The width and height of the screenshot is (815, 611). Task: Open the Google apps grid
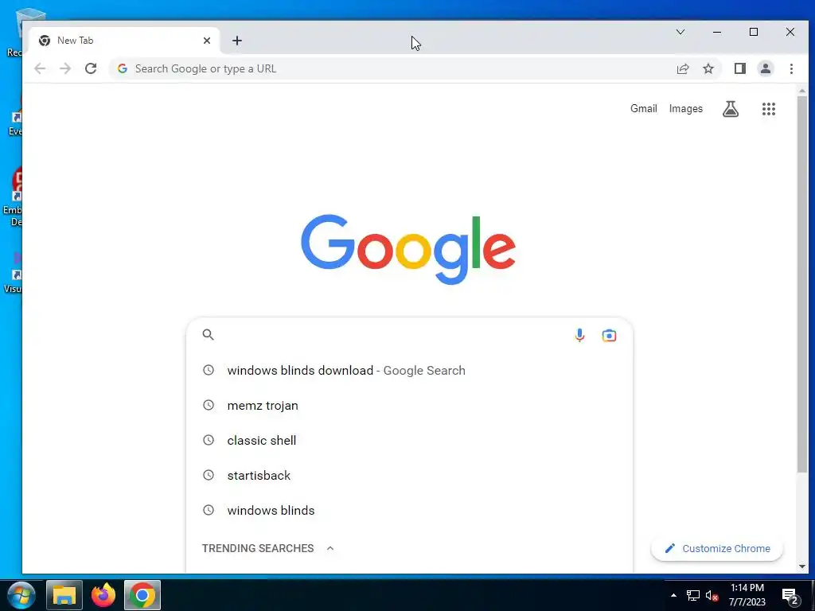point(769,108)
